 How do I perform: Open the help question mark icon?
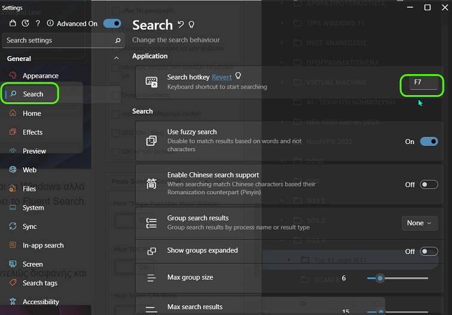(38, 23)
